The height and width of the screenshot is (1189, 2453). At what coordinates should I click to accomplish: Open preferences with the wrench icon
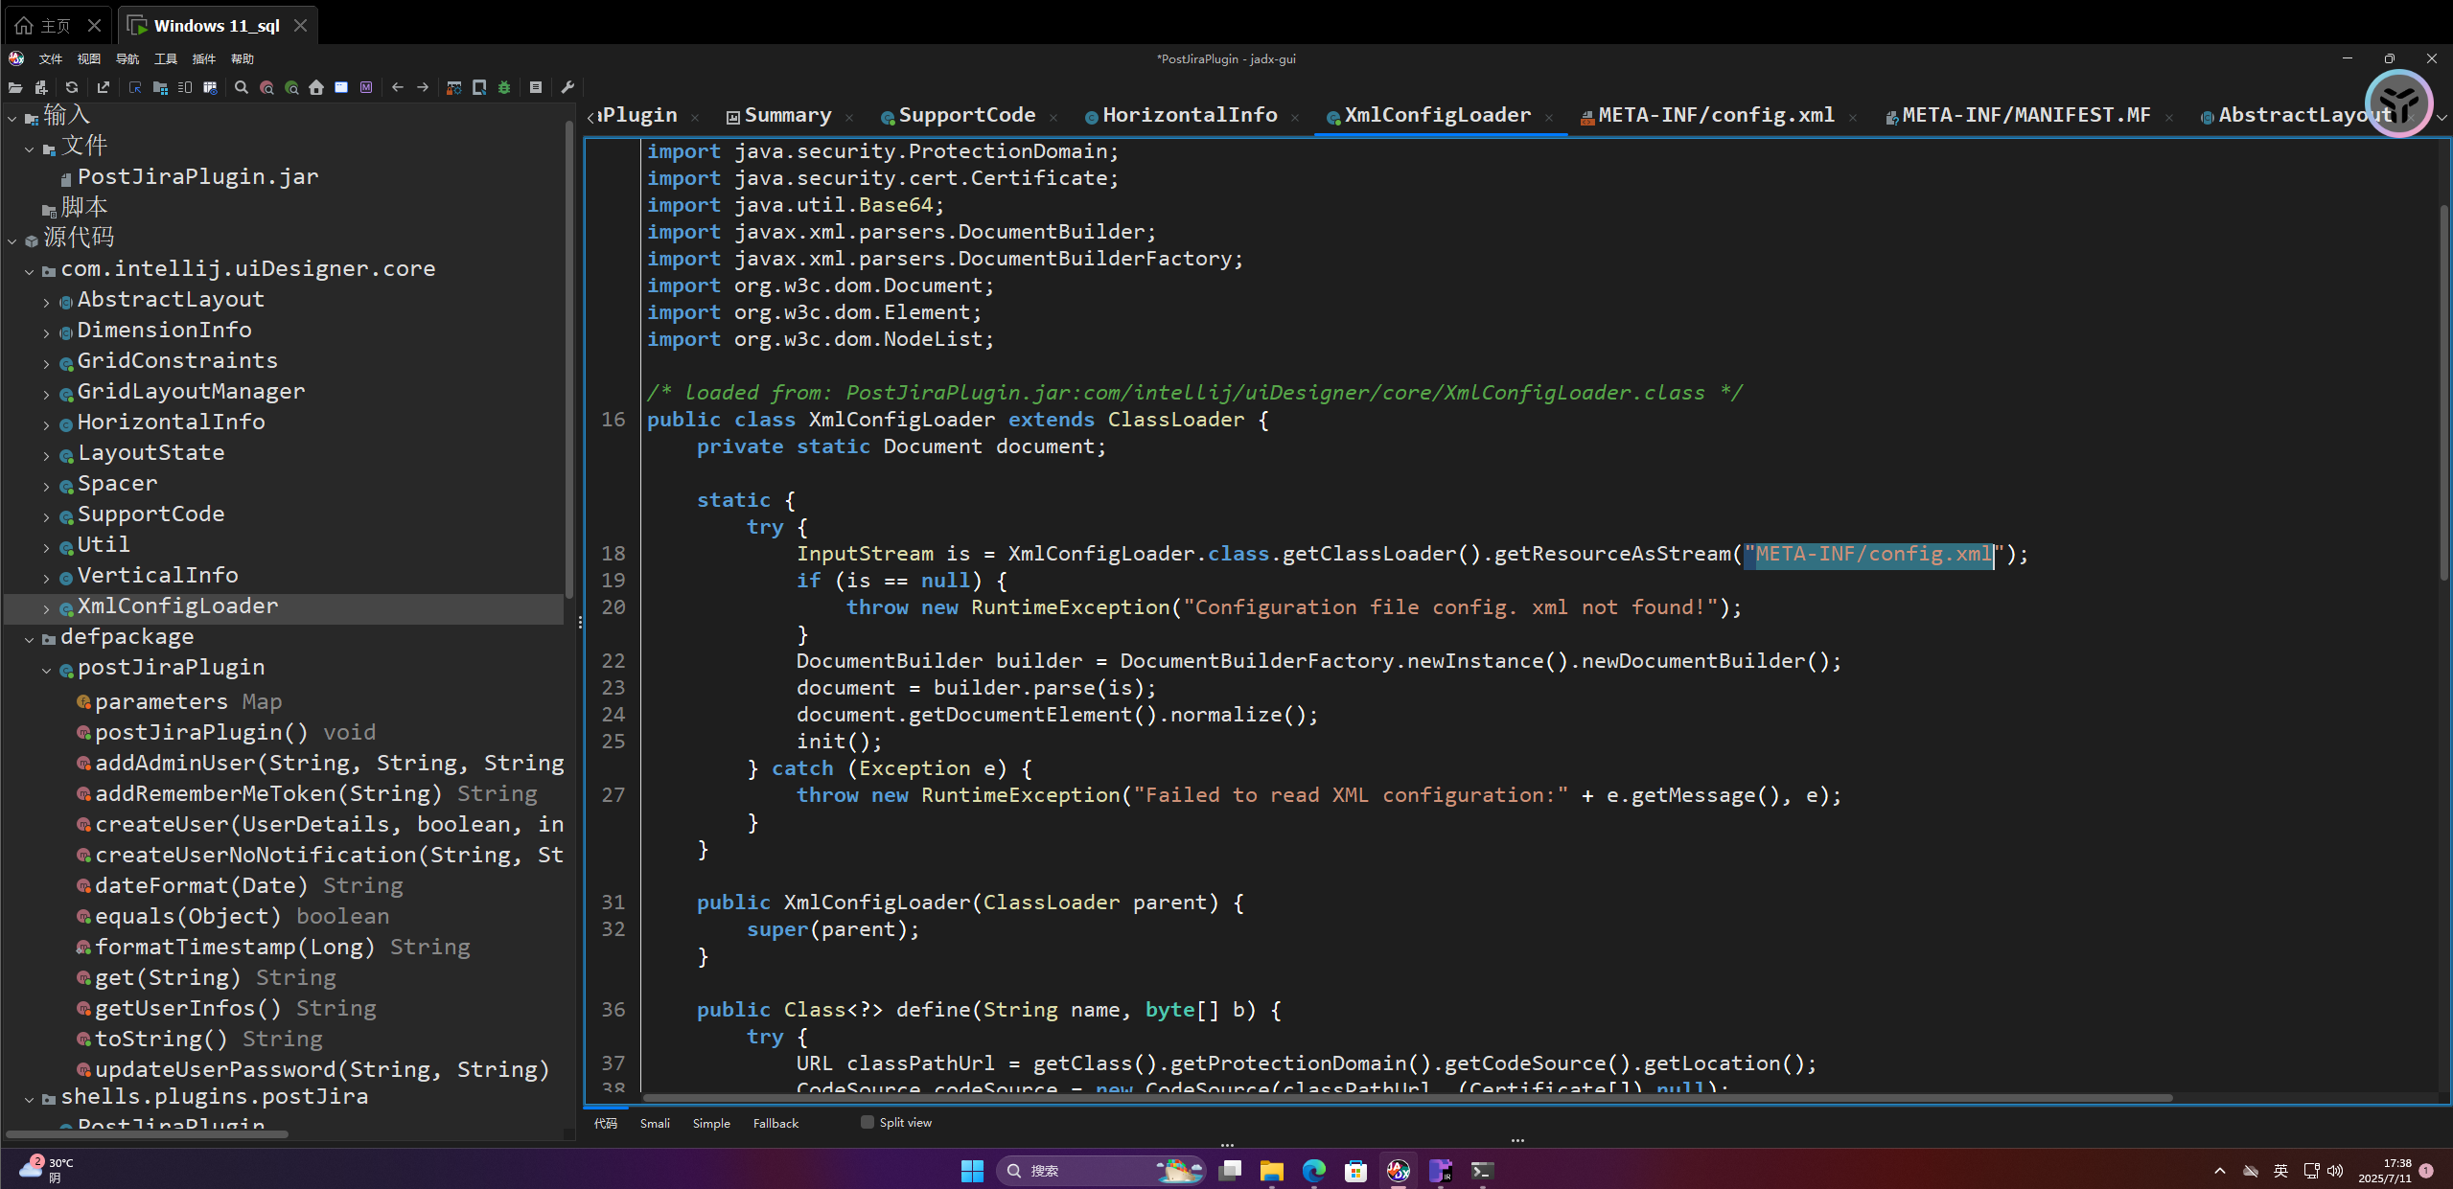[567, 87]
